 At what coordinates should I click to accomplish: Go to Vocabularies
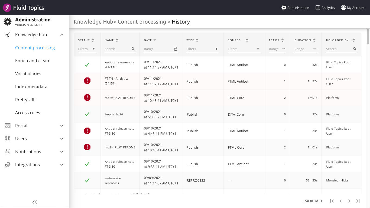[28, 74]
